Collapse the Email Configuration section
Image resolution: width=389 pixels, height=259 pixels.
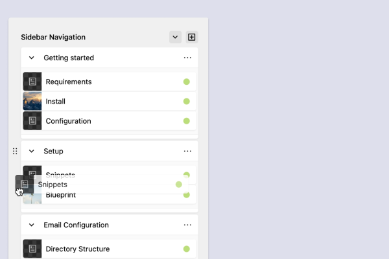coord(32,225)
